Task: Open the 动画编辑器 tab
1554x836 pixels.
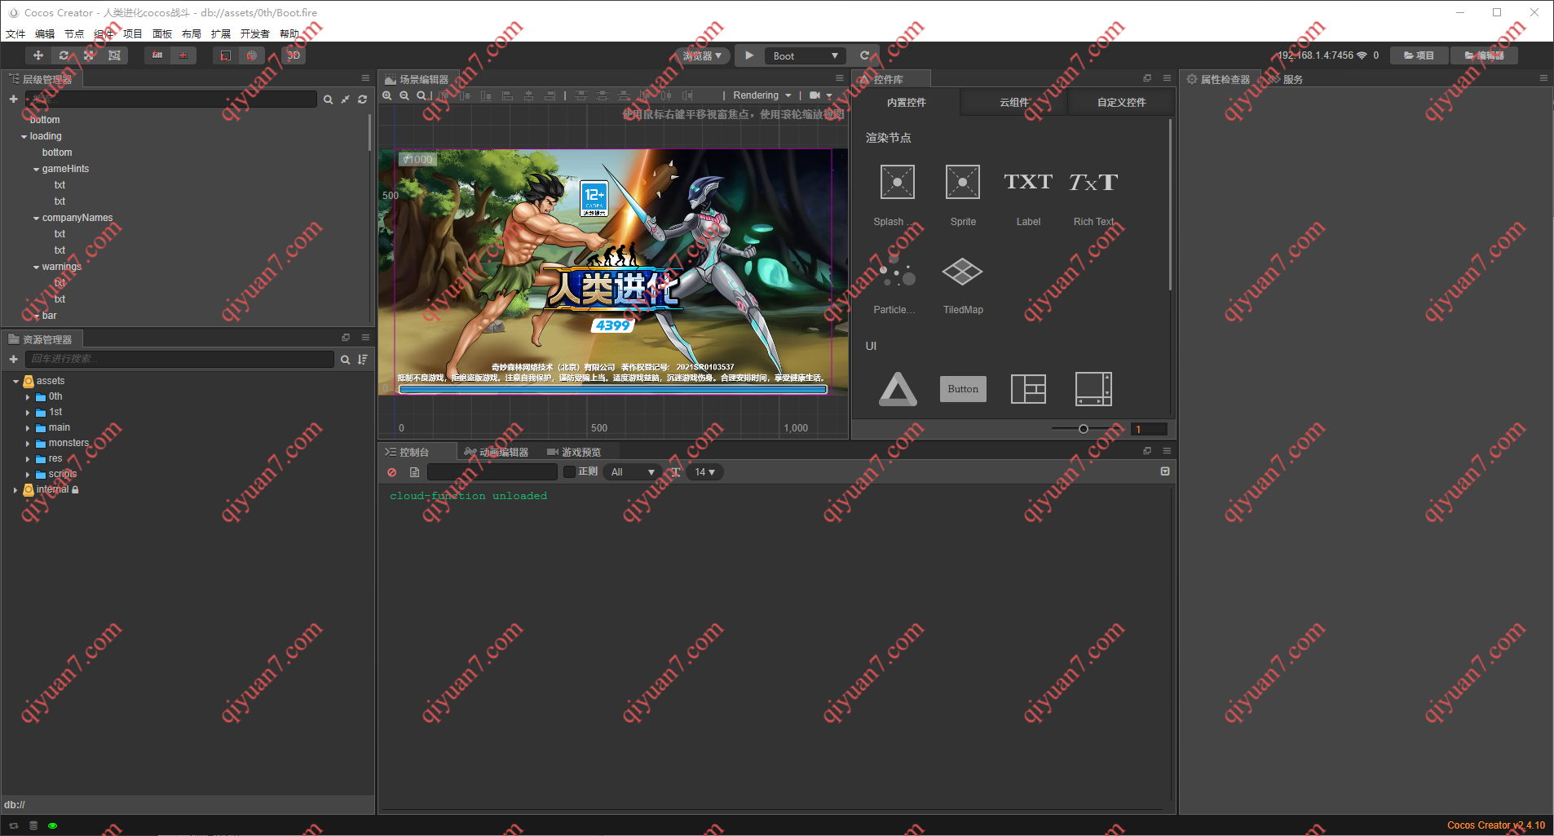Action: [497, 452]
